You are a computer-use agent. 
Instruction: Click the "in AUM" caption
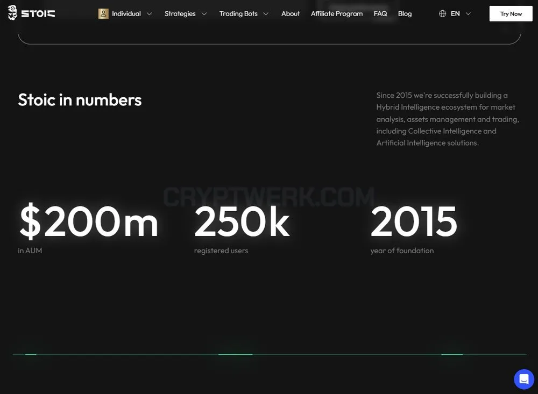30,250
